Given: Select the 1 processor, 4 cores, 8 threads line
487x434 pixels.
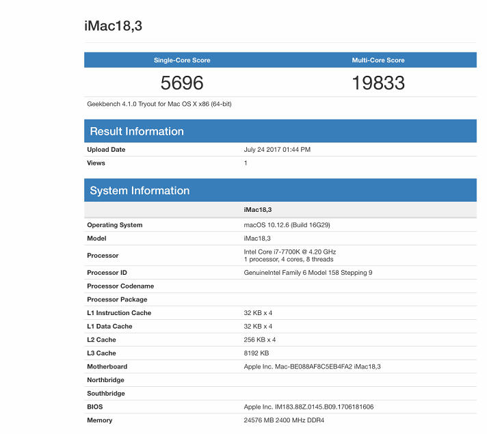Looking at the screenshot, I should [289, 259].
